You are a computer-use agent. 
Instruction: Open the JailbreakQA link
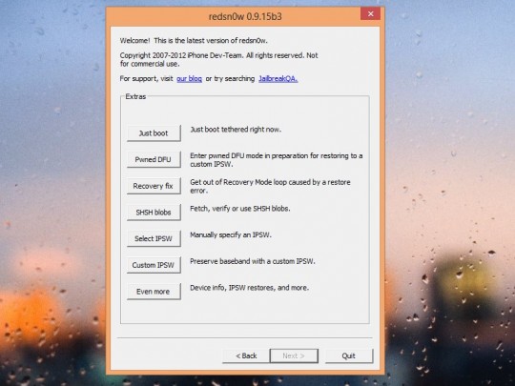[278, 79]
